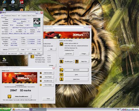This screenshot has width=139, height=111.
Task: Click the Specification field in CPU-Z
Action: click(x=25, y=28)
